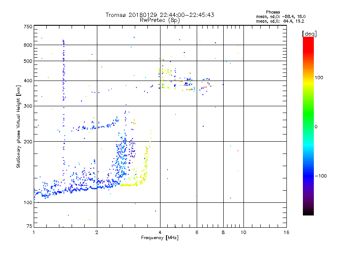The width and height of the screenshot is (337, 253).
Task: Click the "Stationary phase Virtual Height [km]" axis title
Action: pos(19,126)
